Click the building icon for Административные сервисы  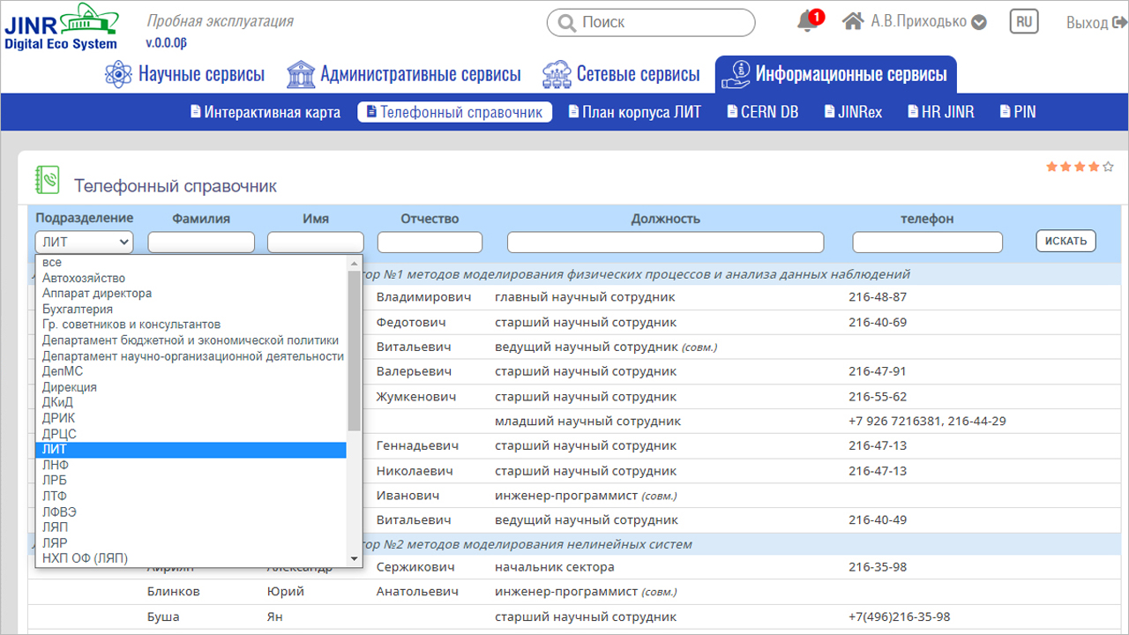coord(301,74)
